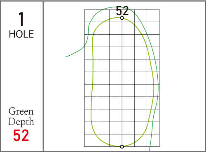Click the grid's bottom-right corner cell
This screenshot has width=206, height=153.
coord(153,140)
